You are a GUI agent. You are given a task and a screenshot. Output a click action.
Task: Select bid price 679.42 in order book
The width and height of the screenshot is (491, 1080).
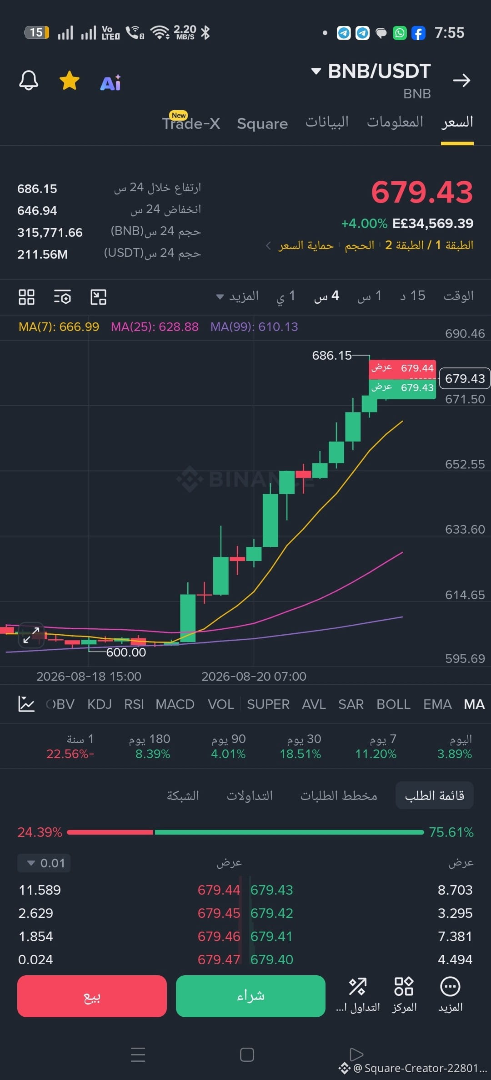272,913
